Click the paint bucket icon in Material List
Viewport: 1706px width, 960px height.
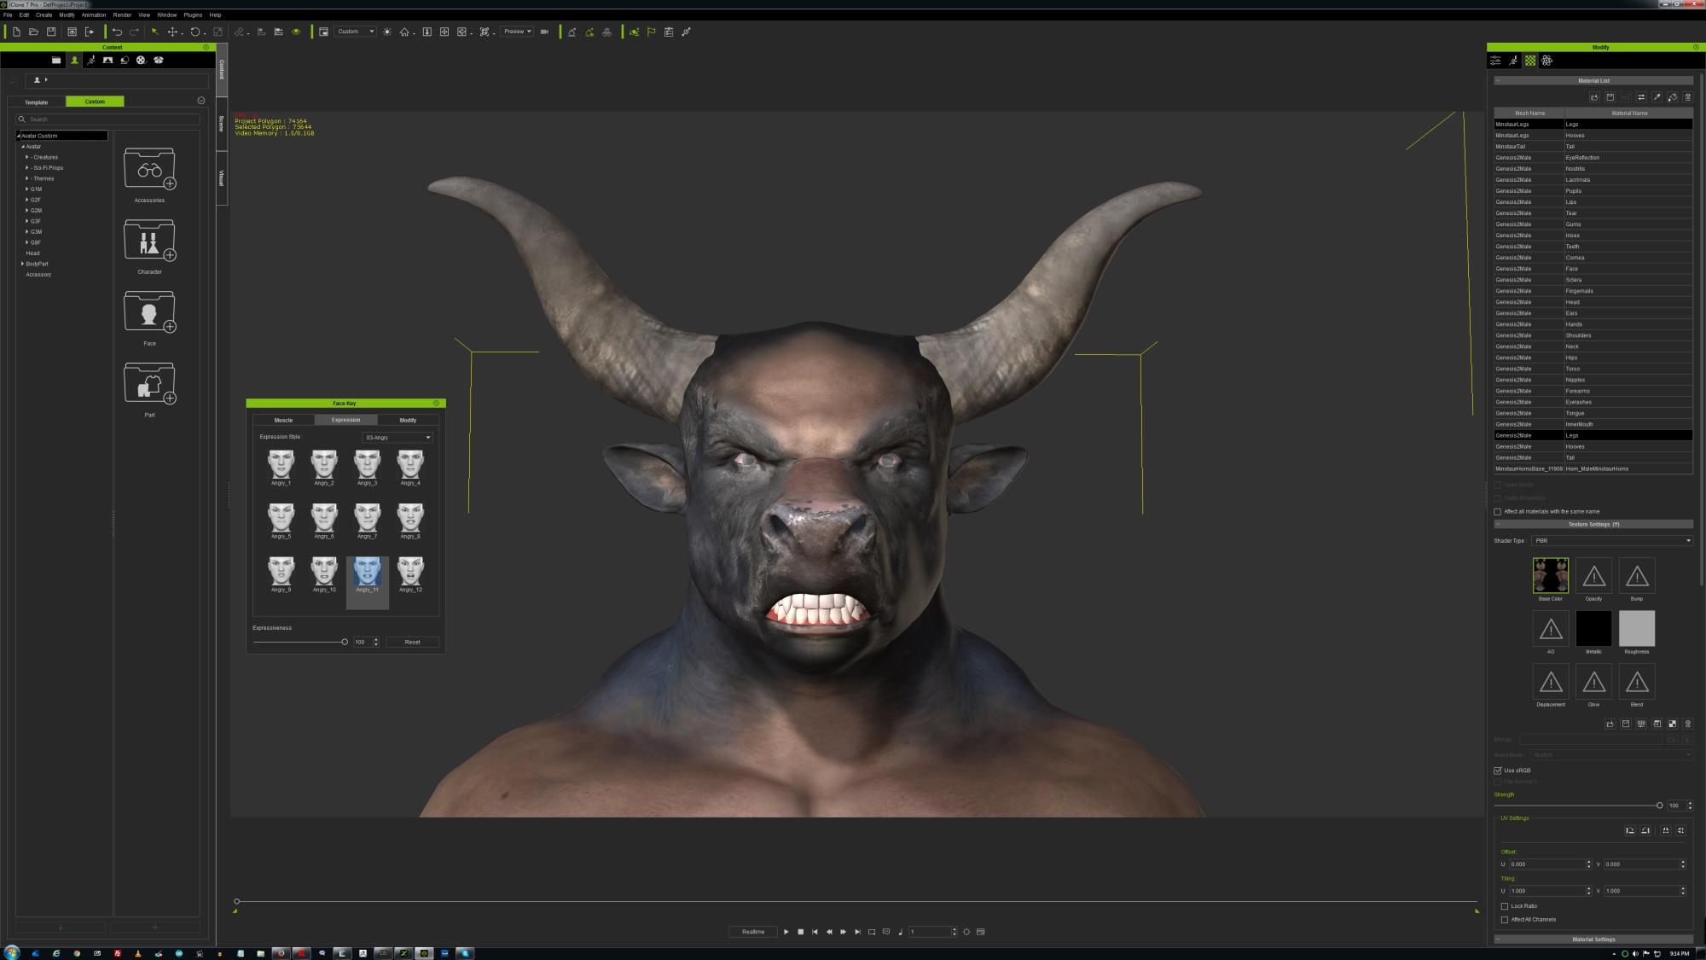[x=1672, y=97]
